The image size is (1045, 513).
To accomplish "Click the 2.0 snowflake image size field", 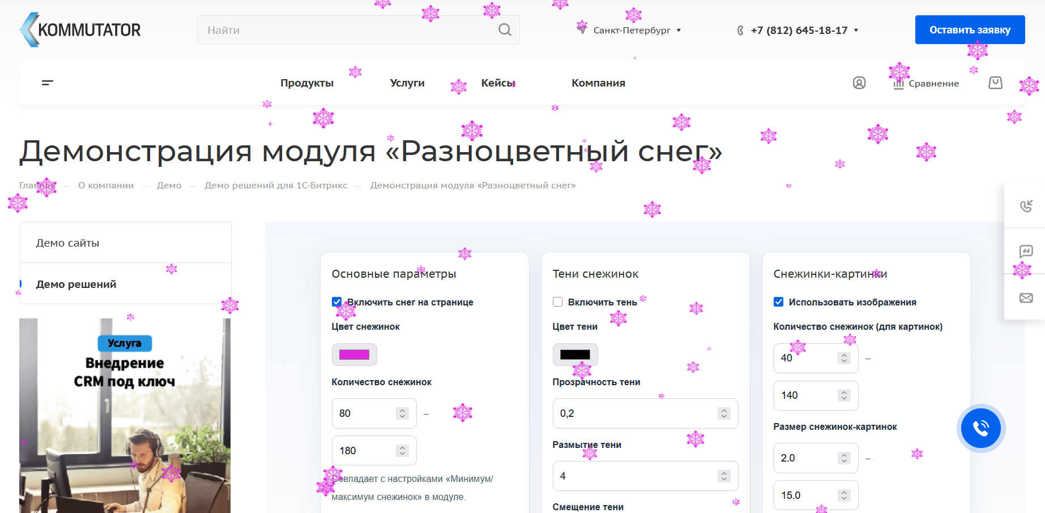I will pyautogui.click(x=816, y=458).
